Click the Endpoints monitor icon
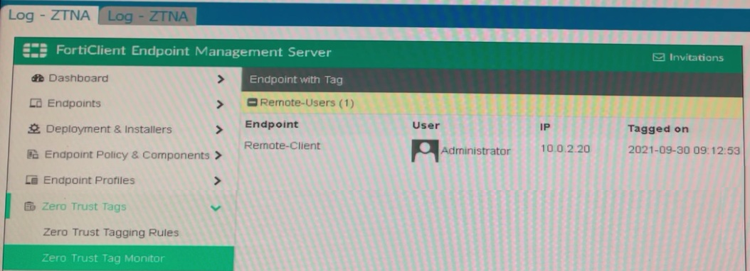The width and height of the screenshot is (750, 271). tap(36, 104)
